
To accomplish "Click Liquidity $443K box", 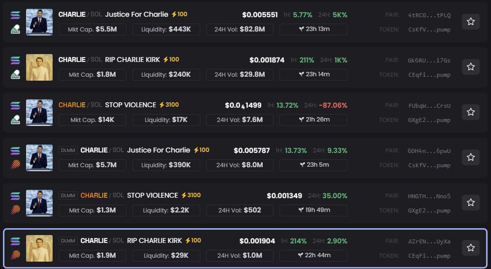I will click(x=165, y=30).
